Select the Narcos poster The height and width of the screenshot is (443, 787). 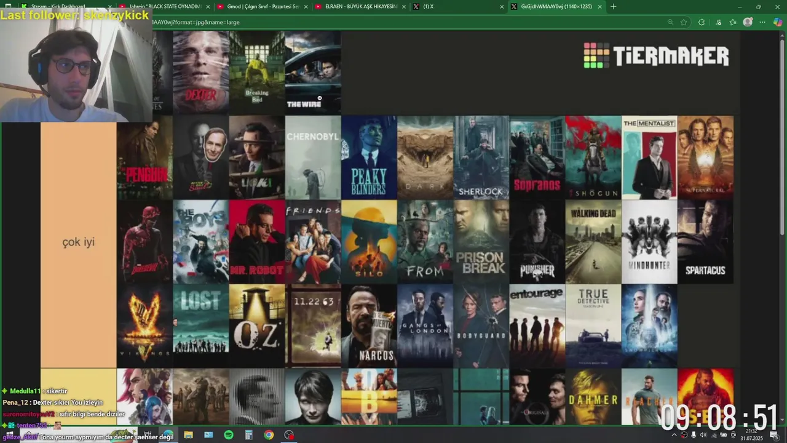point(369,326)
